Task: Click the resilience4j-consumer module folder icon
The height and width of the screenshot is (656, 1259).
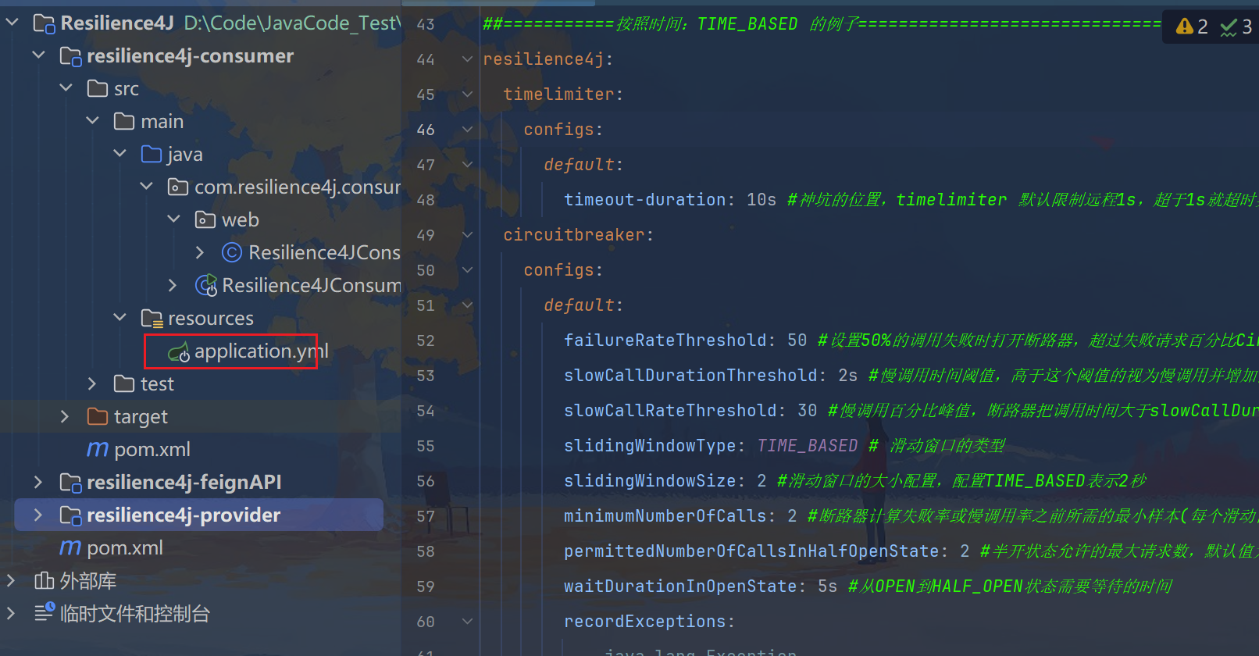Action: click(70, 56)
